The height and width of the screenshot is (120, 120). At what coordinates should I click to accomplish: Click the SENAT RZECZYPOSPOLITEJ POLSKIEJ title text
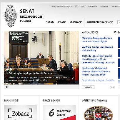(32, 16)
